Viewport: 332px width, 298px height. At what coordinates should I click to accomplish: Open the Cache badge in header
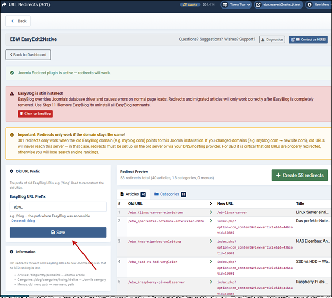(x=190, y=5)
